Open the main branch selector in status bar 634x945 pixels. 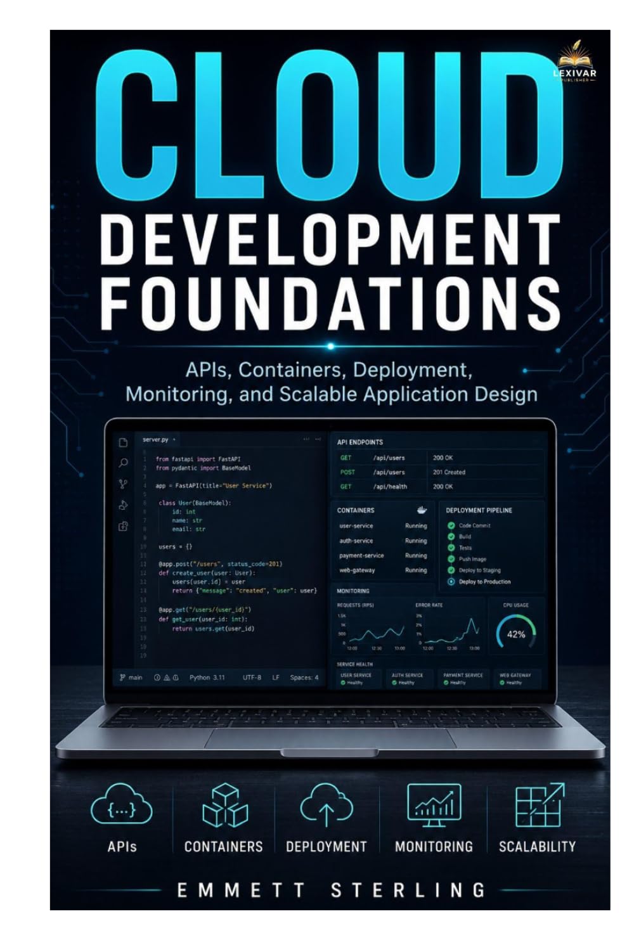coord(131,678)
